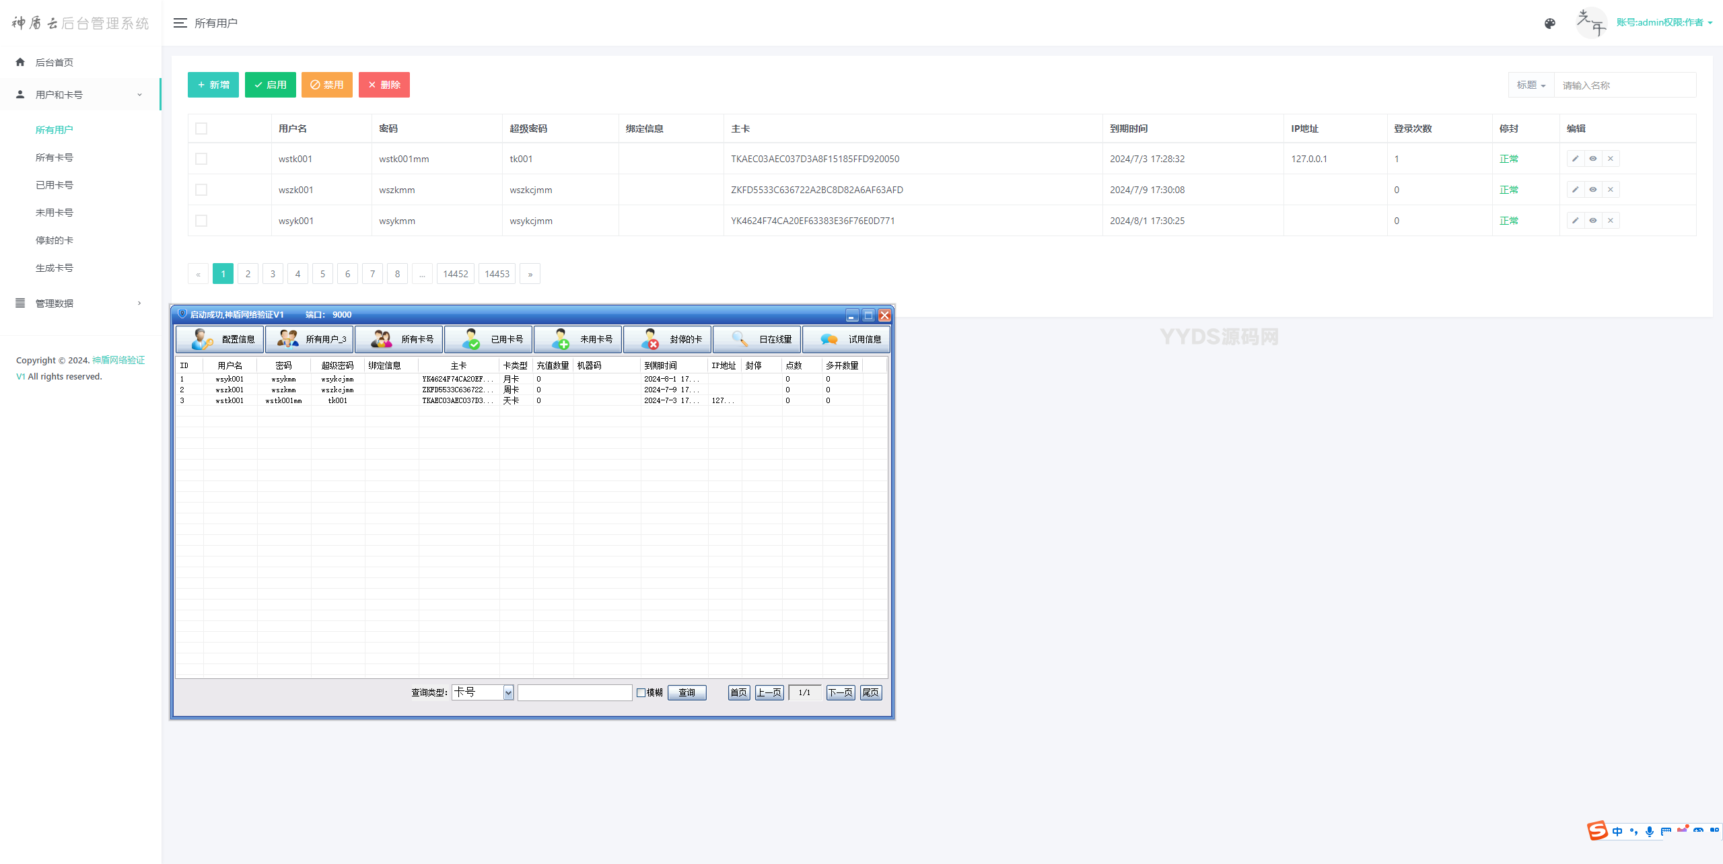The image size is (1723, 864).
Task: View wszk001 details with eye icon
Action: click(1592, 190)
